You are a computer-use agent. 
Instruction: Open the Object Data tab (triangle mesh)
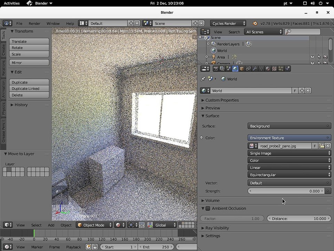261,69
